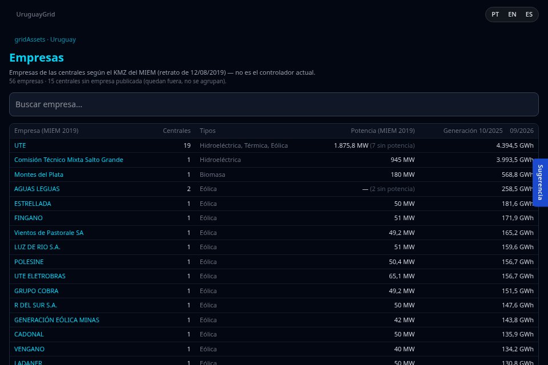
Task: Click the 3.993,5 GWh generation value
Action: (x=515, y=160)
